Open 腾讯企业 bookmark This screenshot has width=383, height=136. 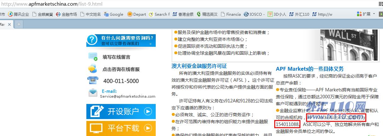[x=19, y=14]
